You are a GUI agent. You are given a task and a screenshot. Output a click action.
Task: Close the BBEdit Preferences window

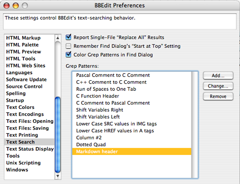[x=7, y=6]
